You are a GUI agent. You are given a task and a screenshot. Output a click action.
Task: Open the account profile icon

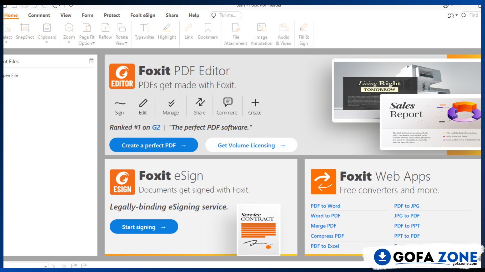coord(446,6)
